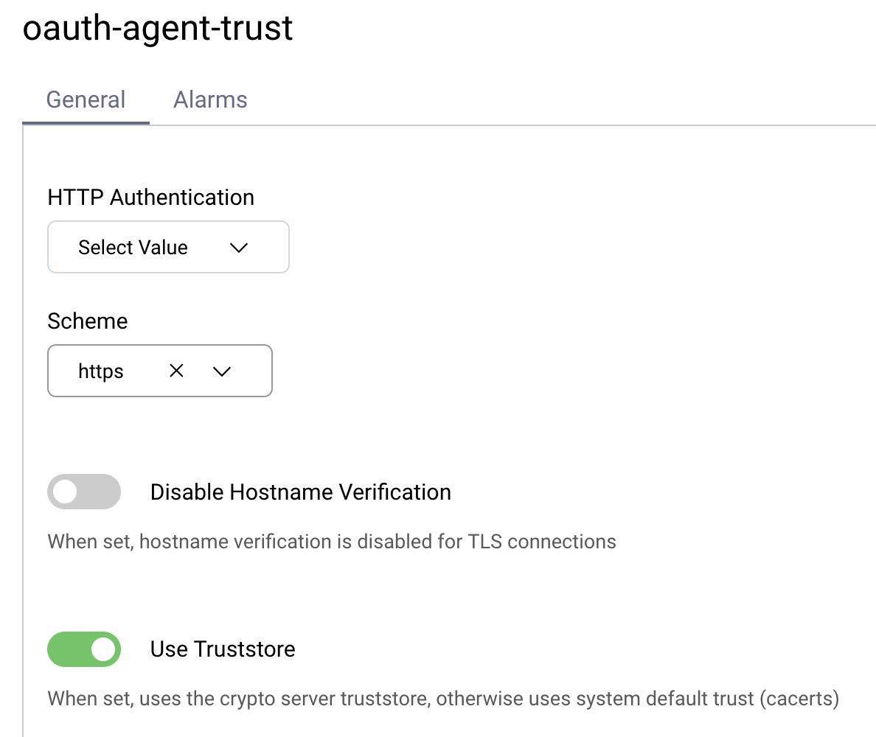Click the Use Truststore label
Image resolution: width=876 pixels, height=737 pixels.
(223, 649)
